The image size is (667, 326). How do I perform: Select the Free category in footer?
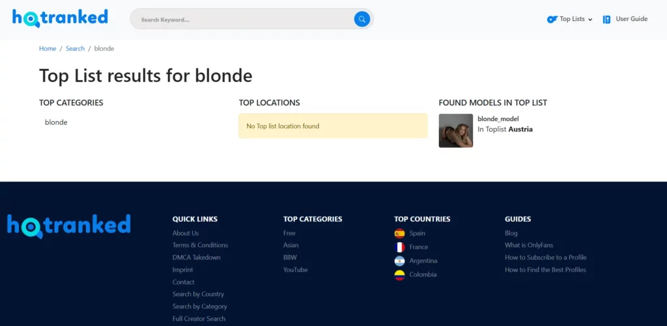[289, 233]
